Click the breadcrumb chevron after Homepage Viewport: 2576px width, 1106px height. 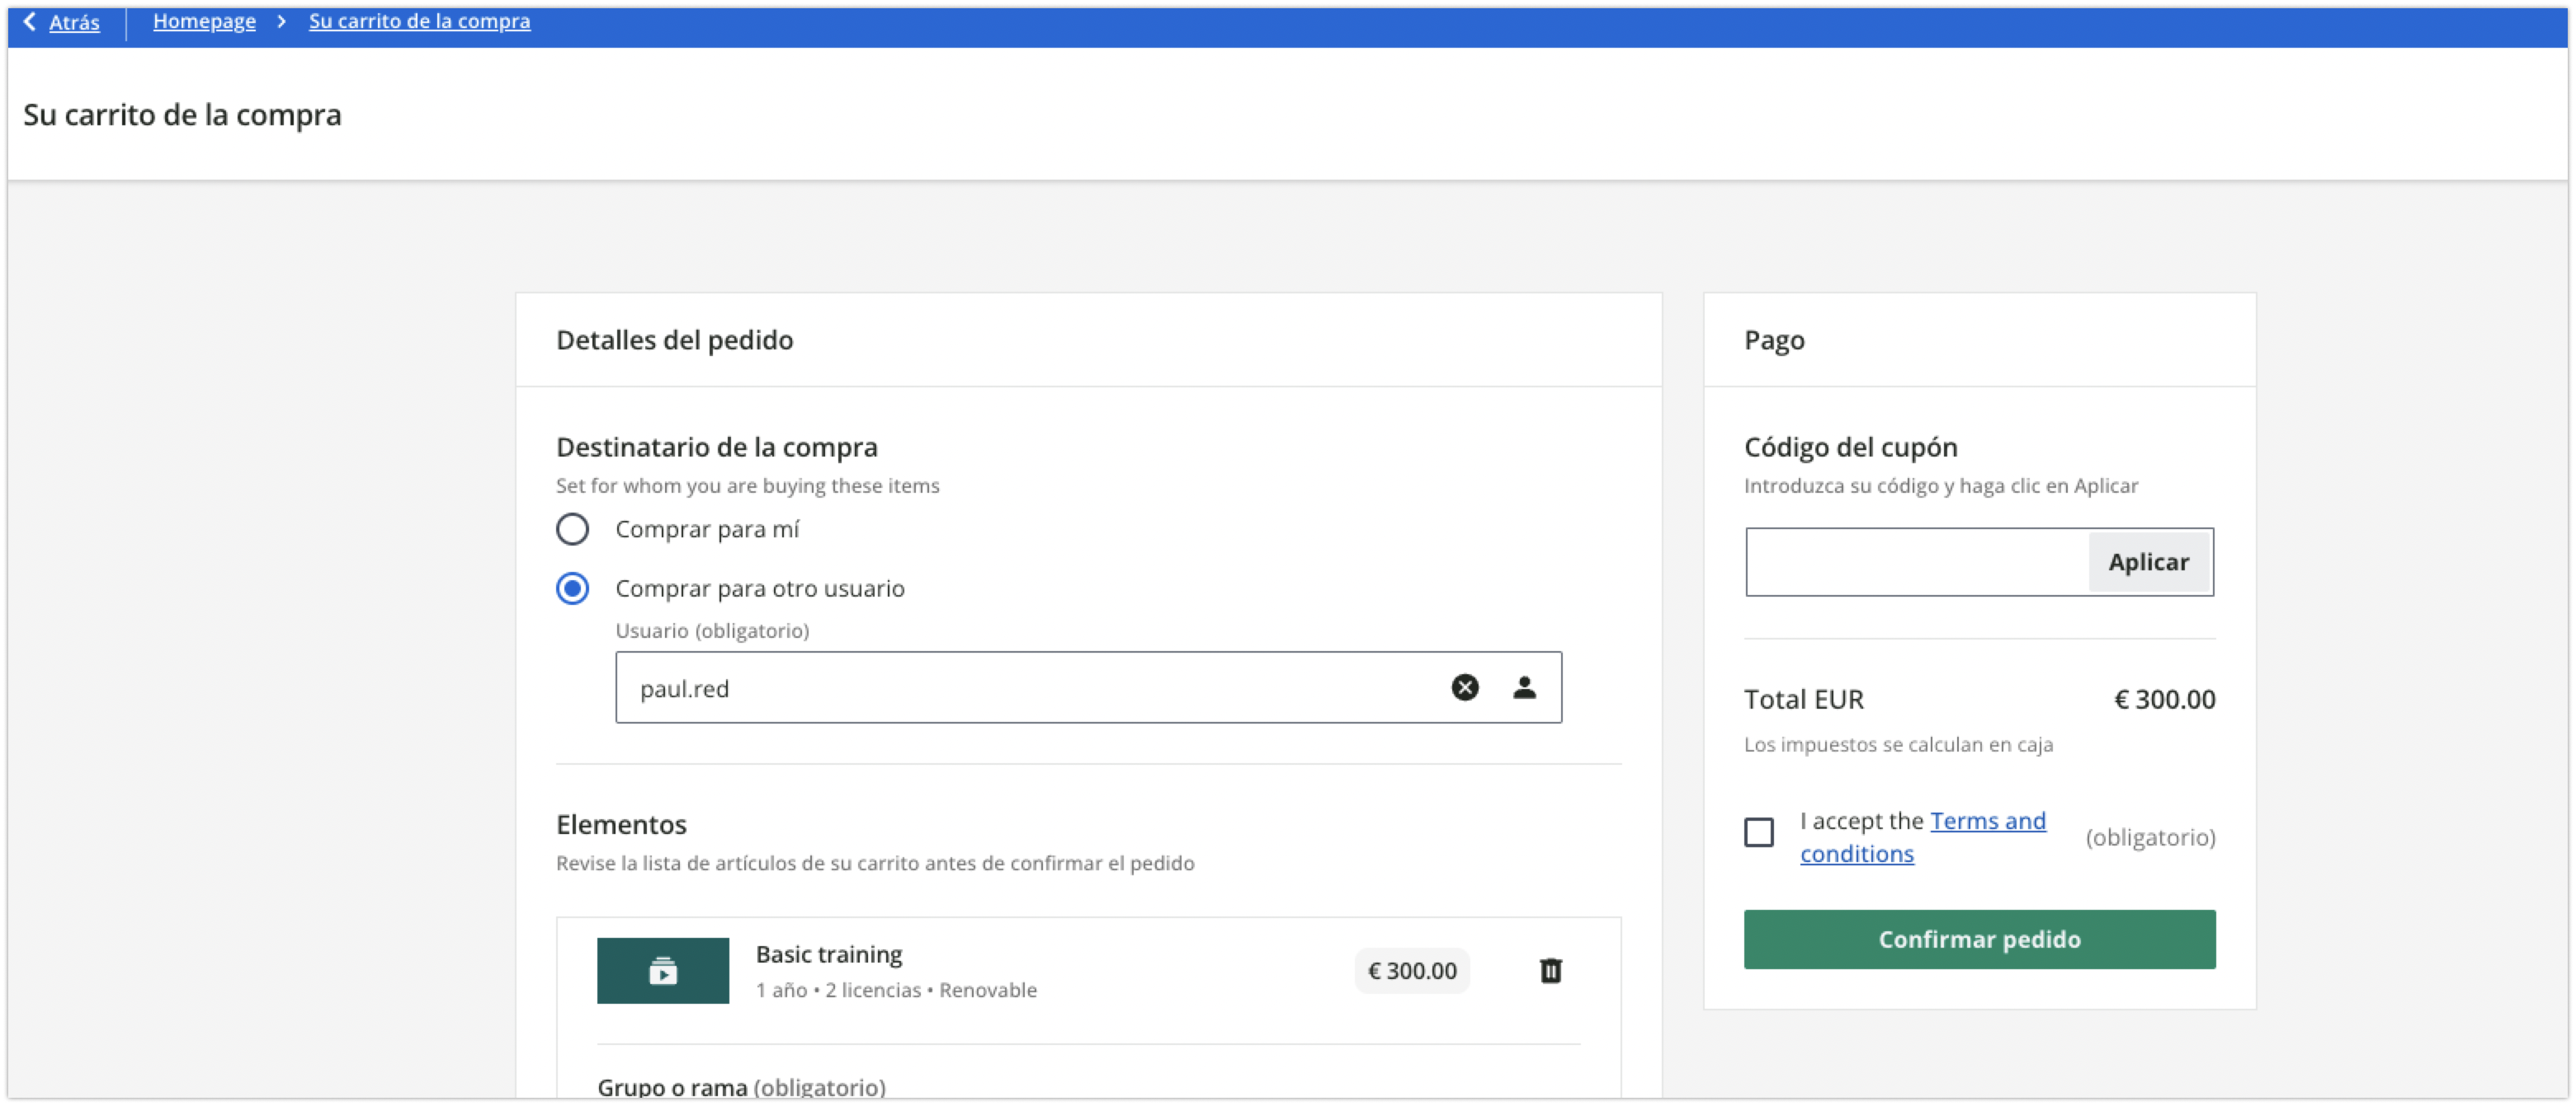pos(283,20)
